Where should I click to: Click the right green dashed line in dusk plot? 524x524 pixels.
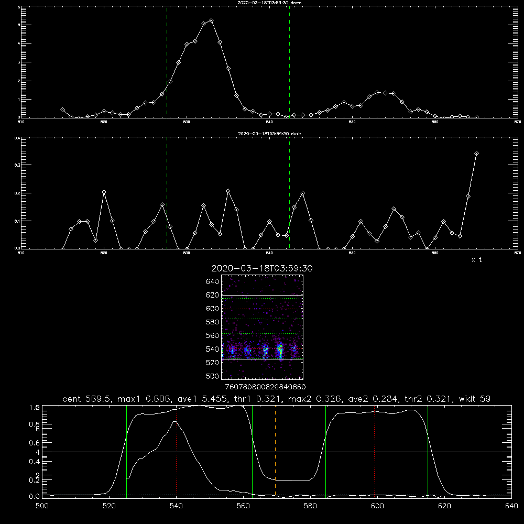(x=289, y=193)
